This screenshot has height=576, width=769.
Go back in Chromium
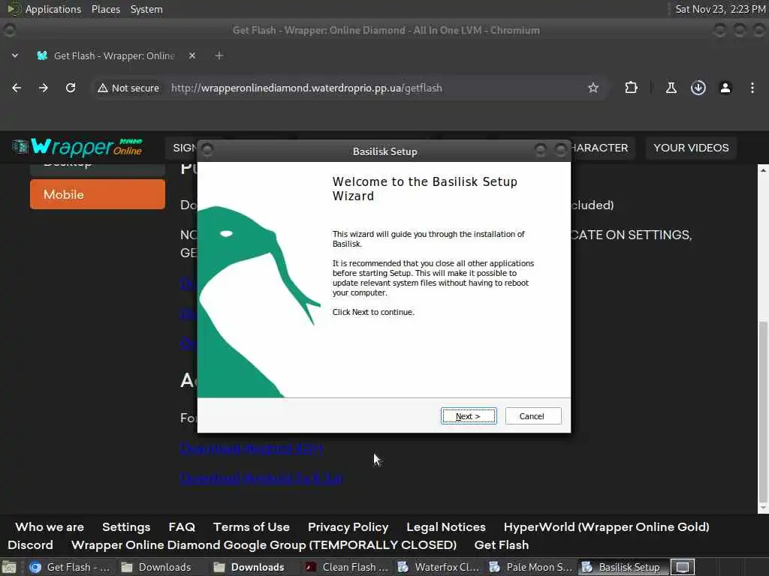point(17,88)
